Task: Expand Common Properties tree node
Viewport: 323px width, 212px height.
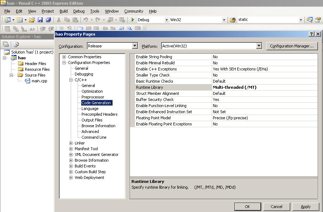Action: (x=64, y=57)
